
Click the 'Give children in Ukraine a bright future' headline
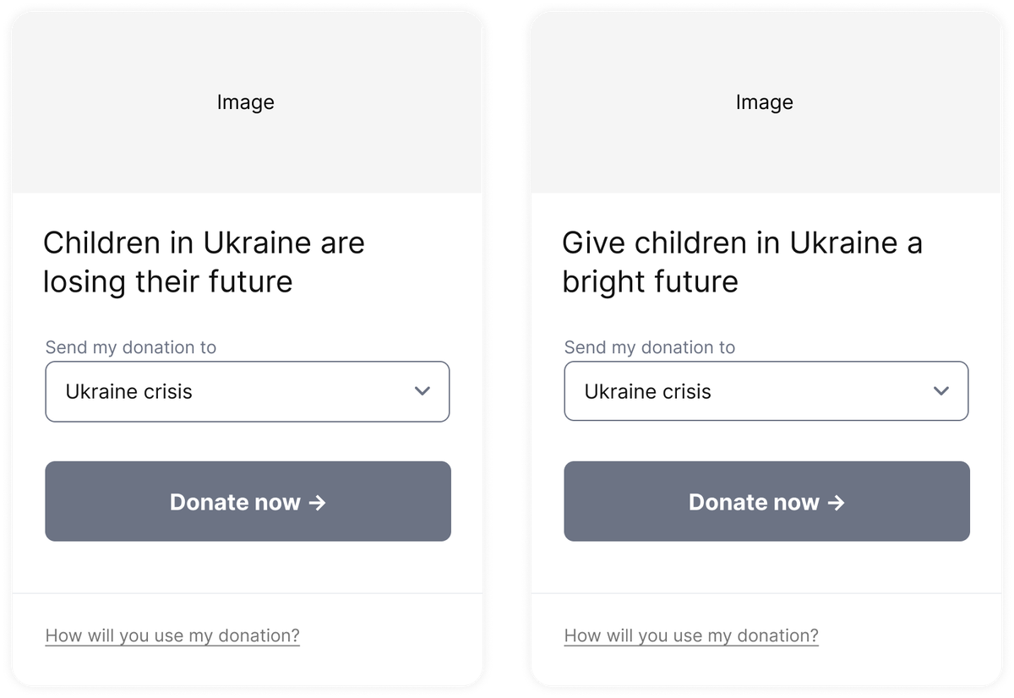pyautogui.click(x=742, y=262)
